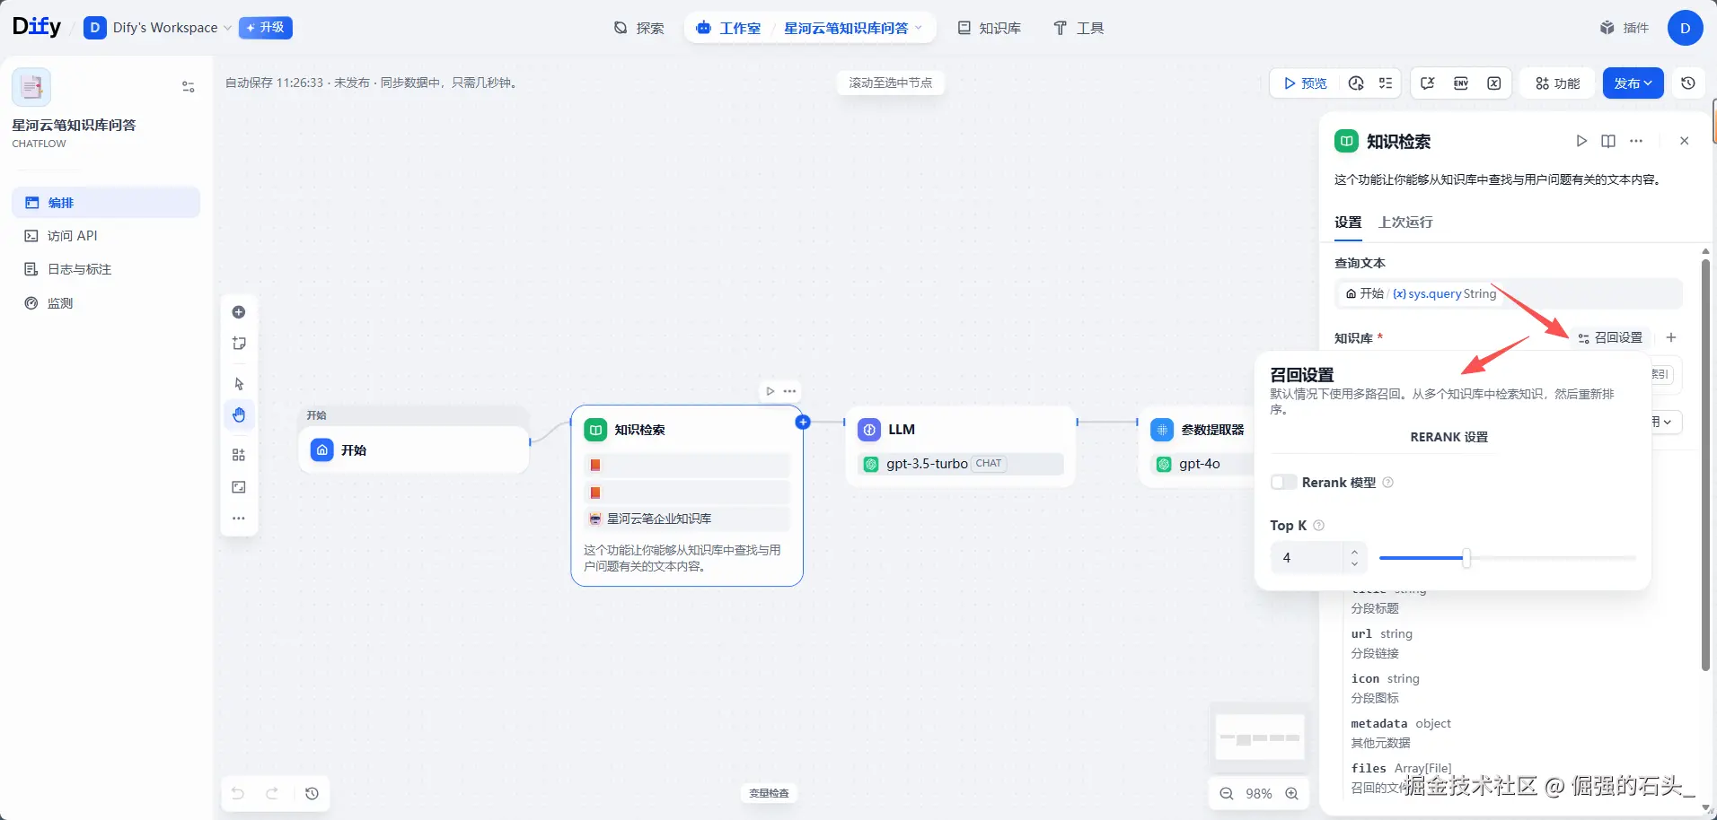Image resolution: width=1717 pixels, height=820 pixels.
Task: Zoom in on the canvas
Action: 1292,793
